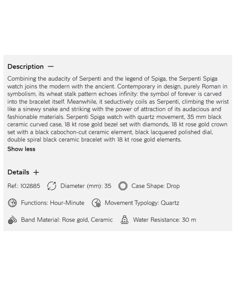The image size is (236, 286).
Task: Click the Diameter (mm): 35 text
Action: pyautogui.click(x=86, y=186)
